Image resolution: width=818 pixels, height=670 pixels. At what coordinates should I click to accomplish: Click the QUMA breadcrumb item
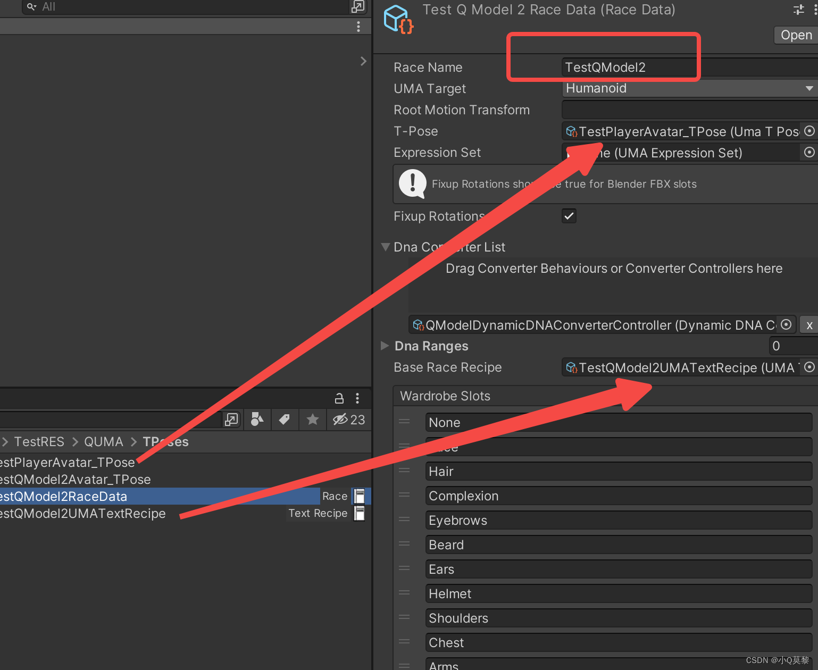pos(103,441)
